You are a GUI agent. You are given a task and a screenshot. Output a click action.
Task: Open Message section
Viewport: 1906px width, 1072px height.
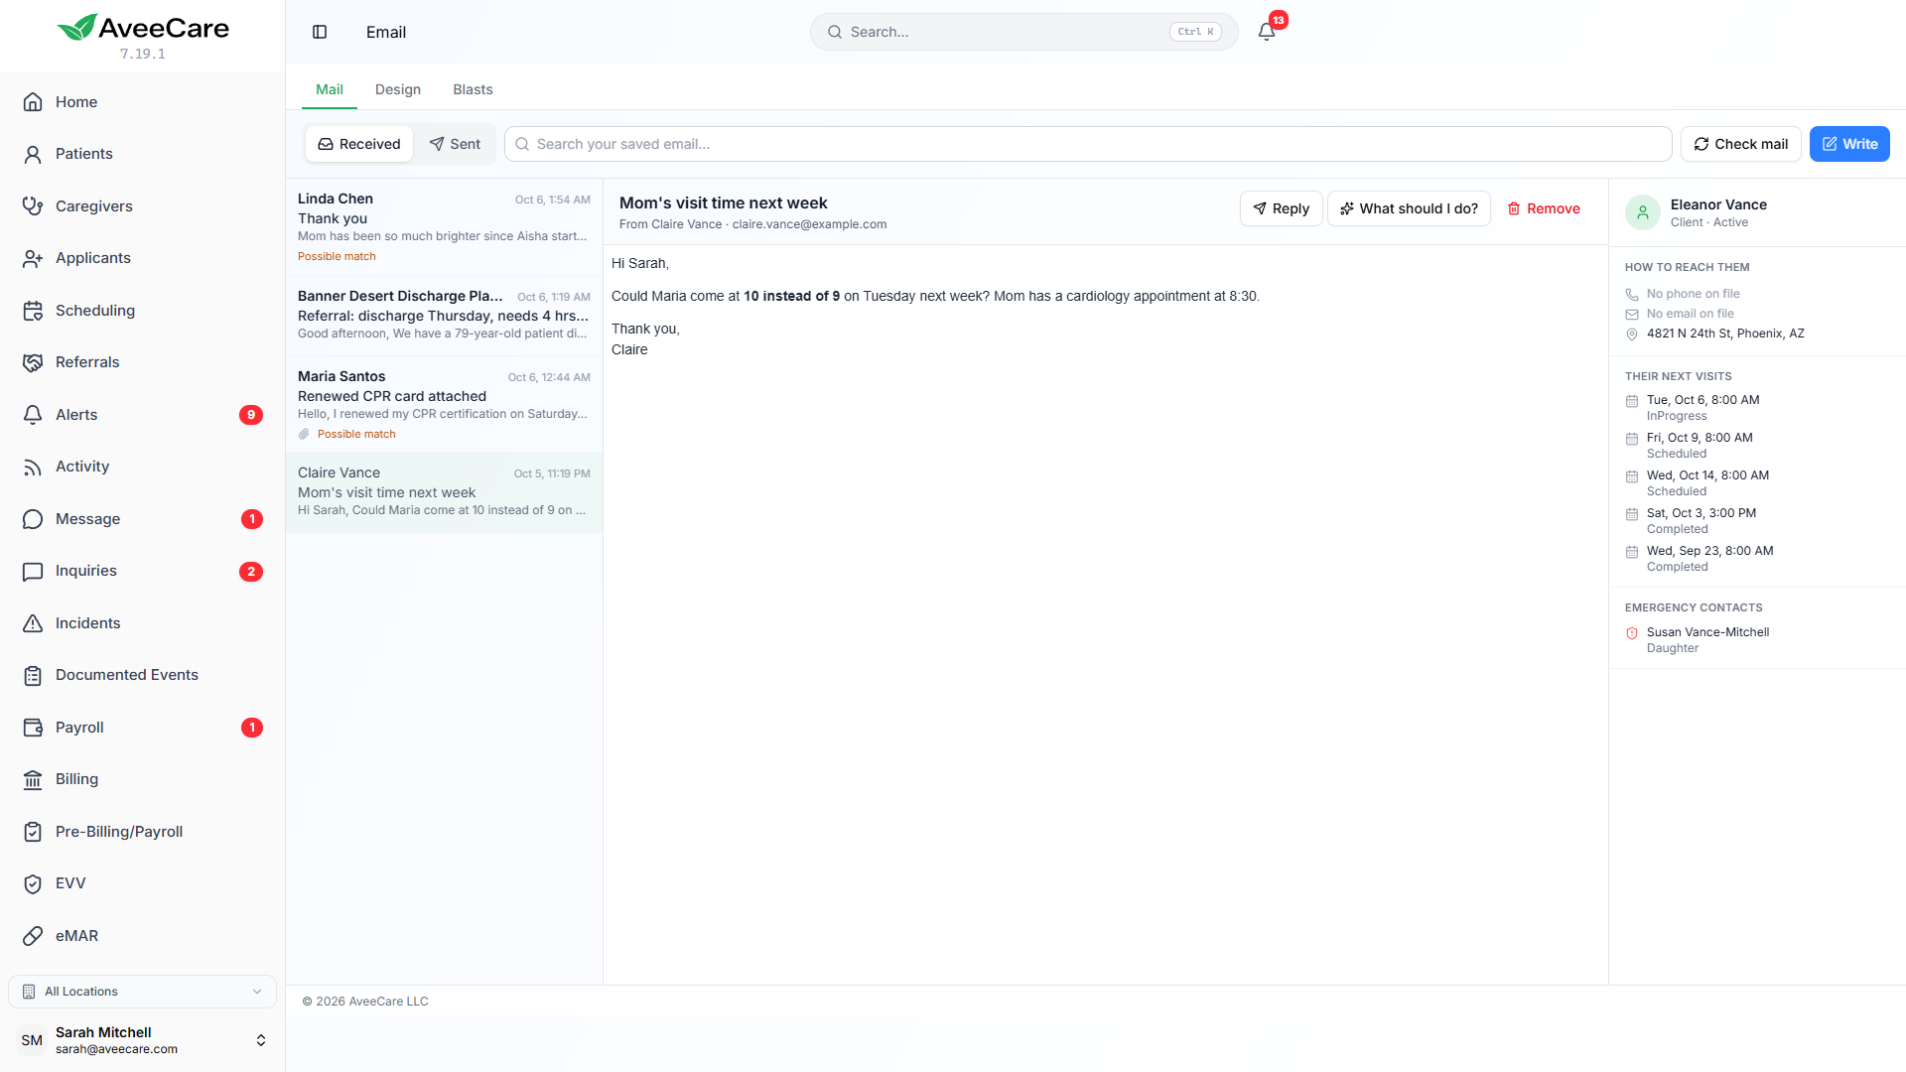pos(142,519)
